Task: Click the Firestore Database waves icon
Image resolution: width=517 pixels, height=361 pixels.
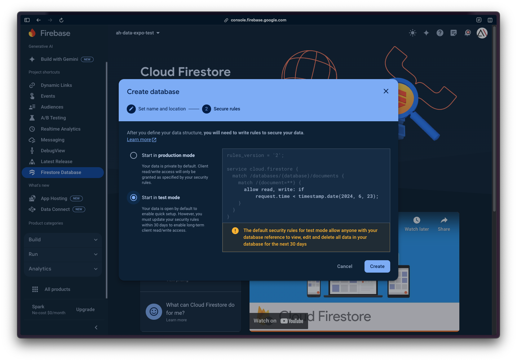Action: [x=32, y=172]
